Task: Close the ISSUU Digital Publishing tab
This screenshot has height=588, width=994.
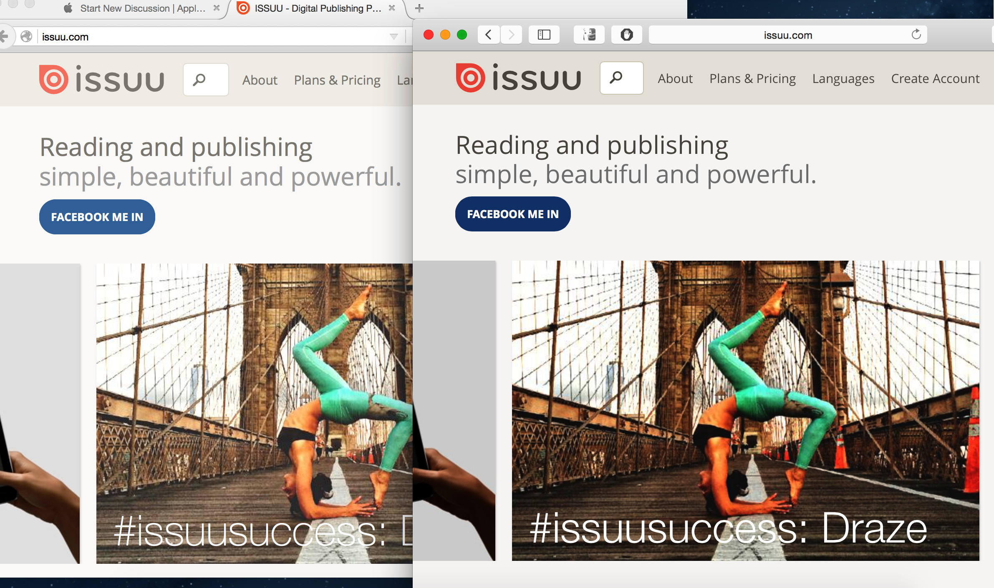Action: point(391,8)
